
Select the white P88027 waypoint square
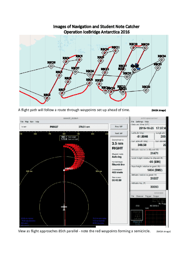(64, 171)
